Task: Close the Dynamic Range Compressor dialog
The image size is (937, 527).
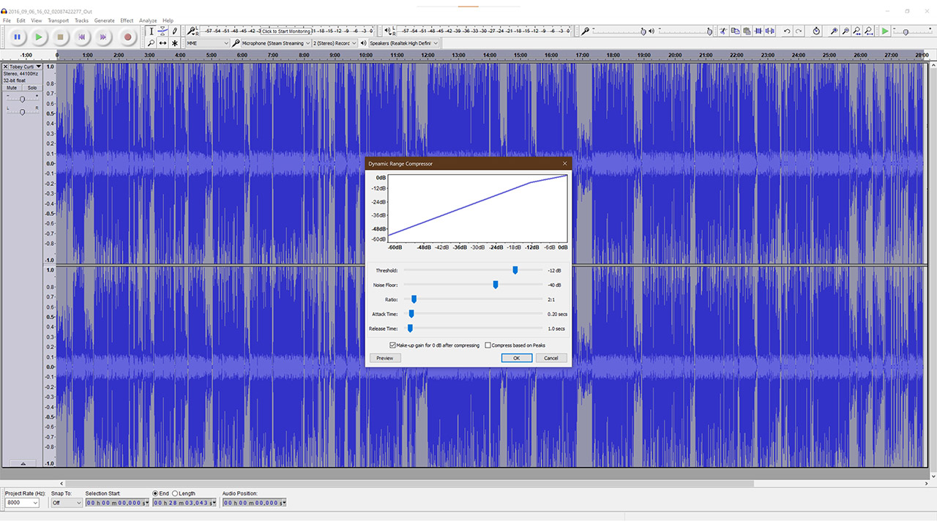Action: pyautogui.click(x=564, y=164)
